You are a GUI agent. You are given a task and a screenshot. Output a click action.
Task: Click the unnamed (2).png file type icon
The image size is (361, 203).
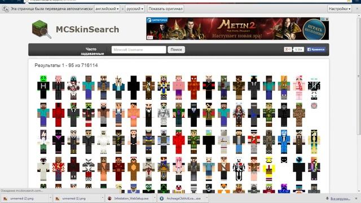tap(5, 198)
